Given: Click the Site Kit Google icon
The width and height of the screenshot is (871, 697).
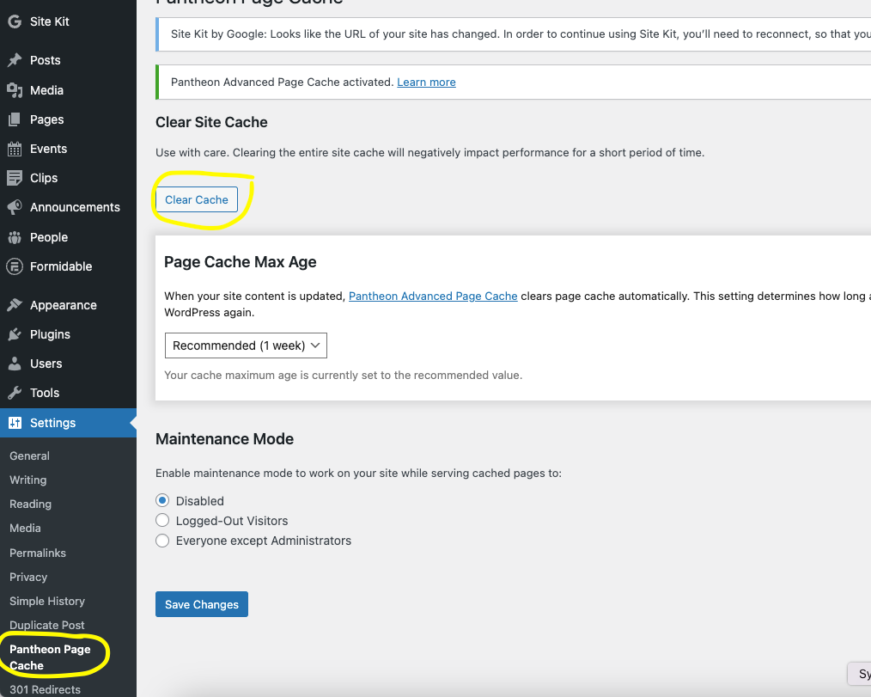Looking at the screenshot, I should (15, 21).
